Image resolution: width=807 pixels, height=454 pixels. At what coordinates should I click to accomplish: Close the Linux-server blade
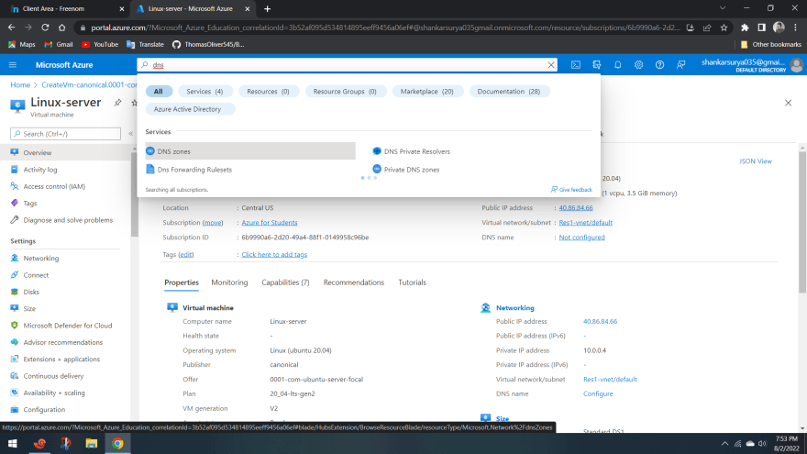788,103
